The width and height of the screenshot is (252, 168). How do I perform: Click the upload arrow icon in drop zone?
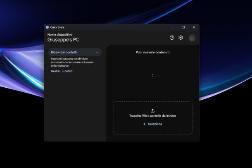click(152, 110)
